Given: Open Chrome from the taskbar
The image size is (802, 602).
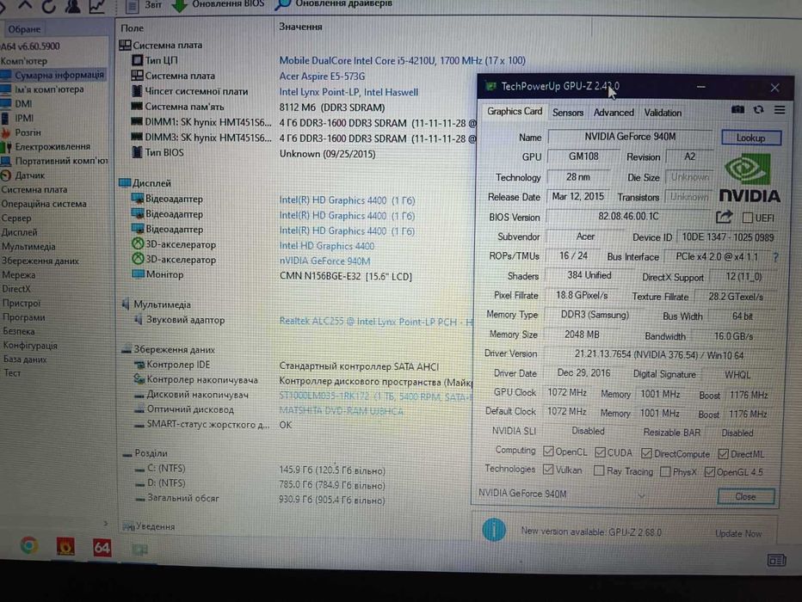Looking at the screenshot, I should click(x=29, y=546).
